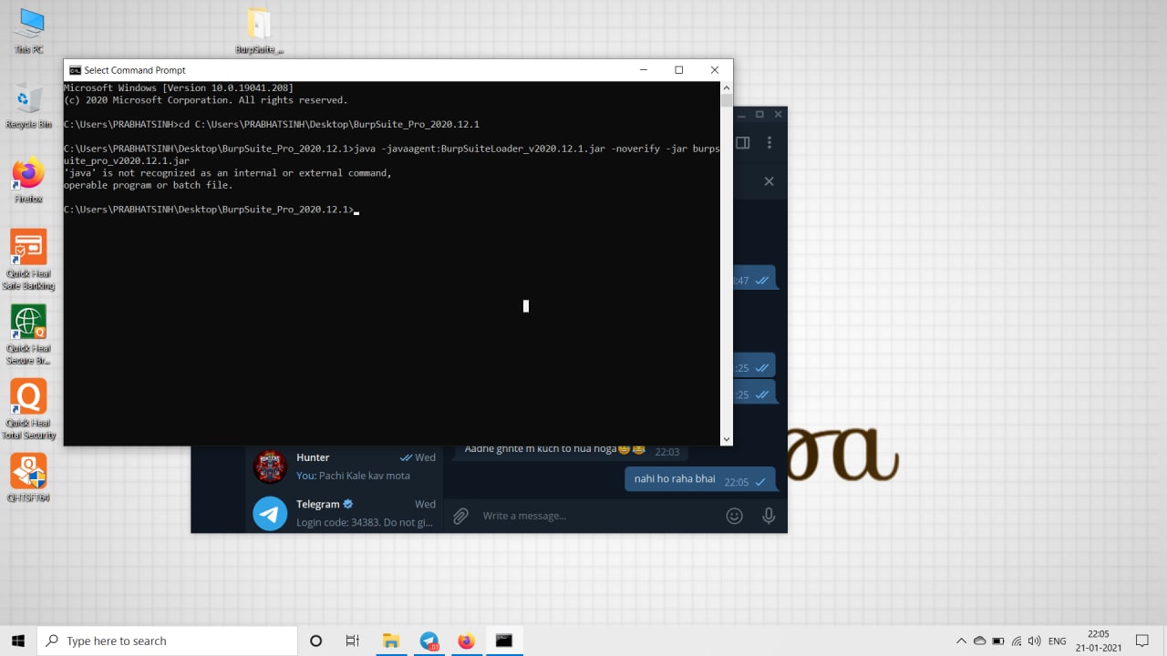Open Quick Heal Total Security shortcut

[29, 409]
